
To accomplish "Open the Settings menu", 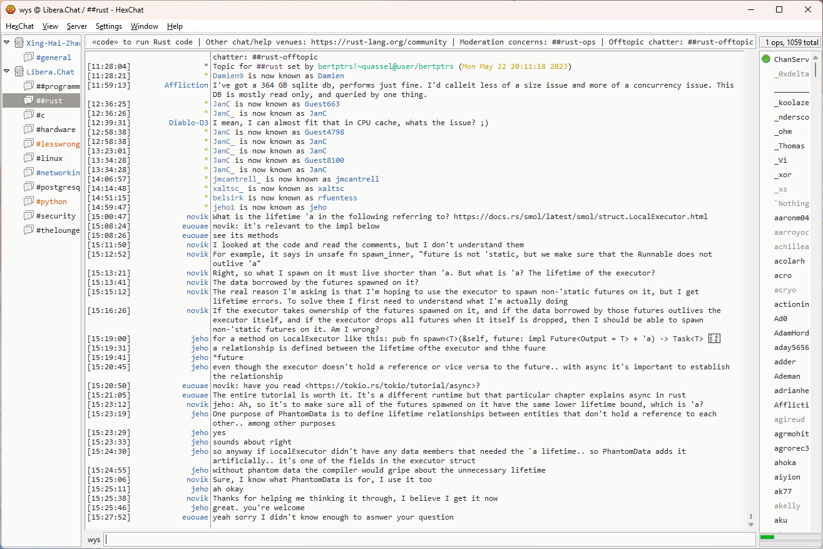I will [x=109, y=26].
